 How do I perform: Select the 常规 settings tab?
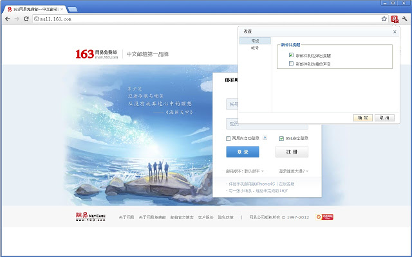click(x=255, y=41)
